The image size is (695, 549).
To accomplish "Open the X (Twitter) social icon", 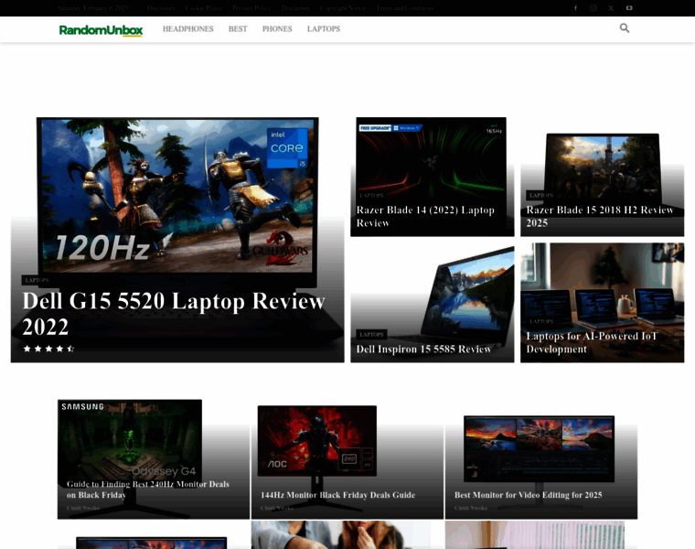I will [x=611, y=8].
